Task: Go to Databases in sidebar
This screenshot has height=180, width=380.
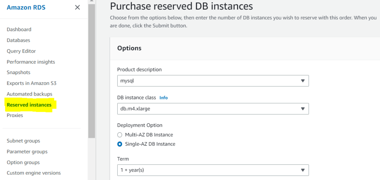Action: point(19,40)
